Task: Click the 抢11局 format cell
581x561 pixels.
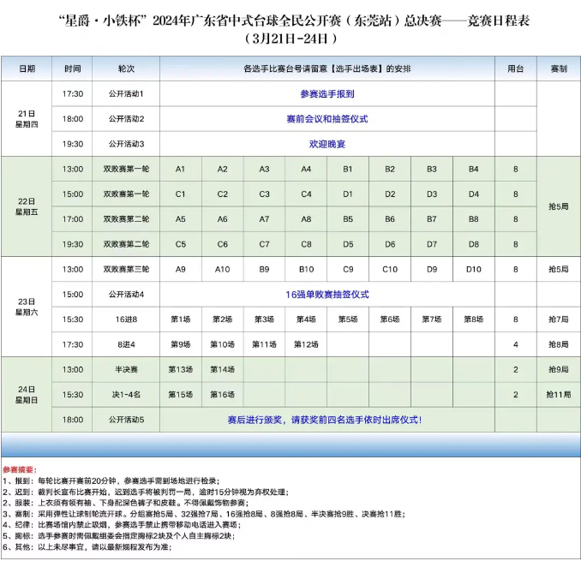Action: (559, 394)
